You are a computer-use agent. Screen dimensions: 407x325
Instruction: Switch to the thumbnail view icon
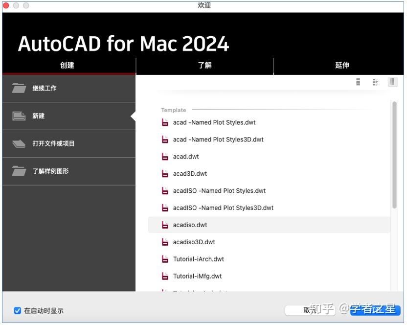pos(359,82)
